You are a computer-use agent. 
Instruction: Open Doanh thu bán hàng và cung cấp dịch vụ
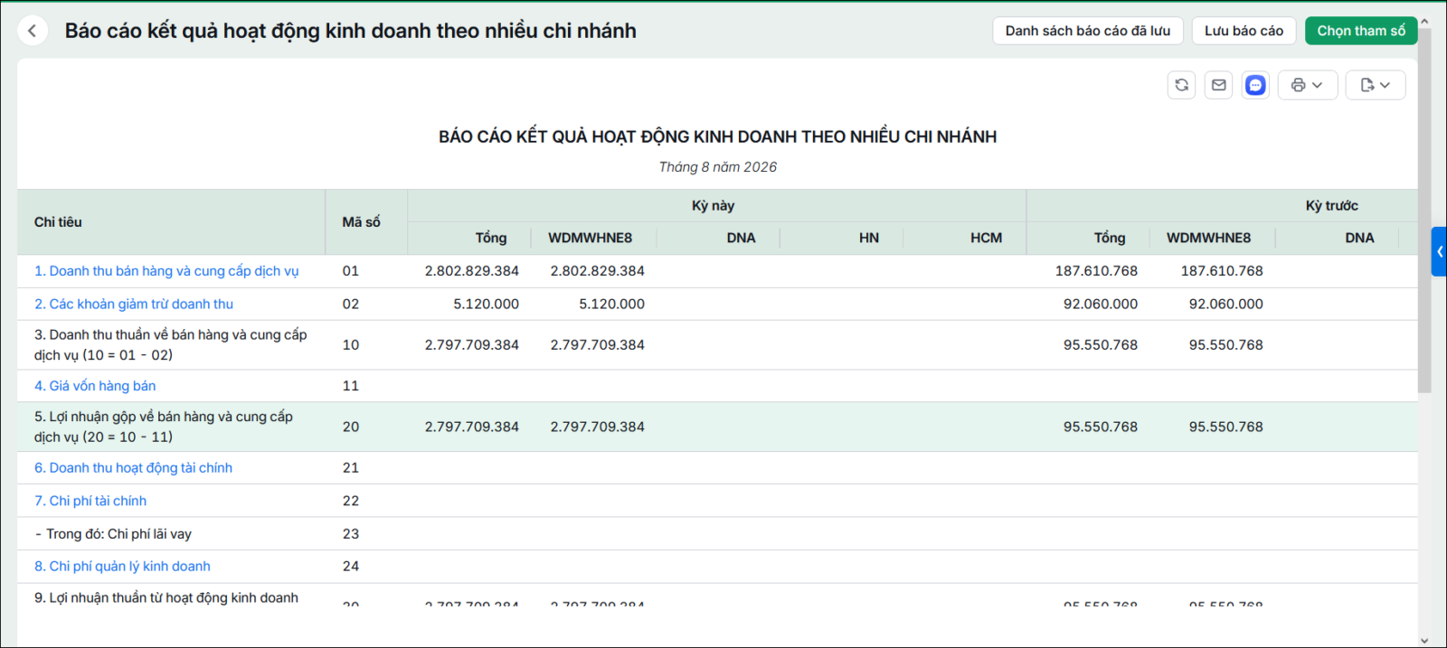coord(166,271)
